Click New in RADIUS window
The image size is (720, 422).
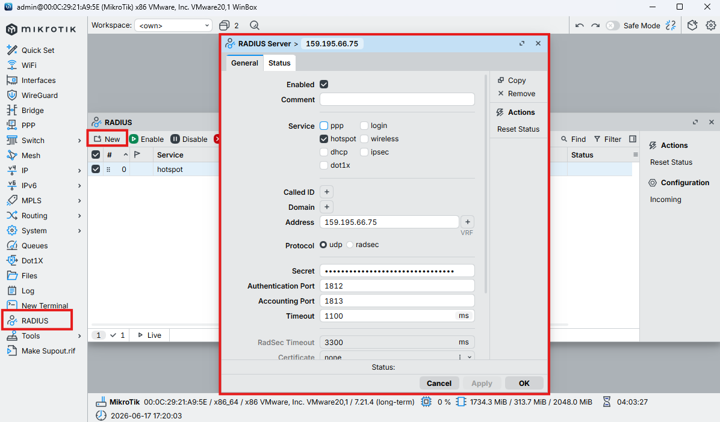[x=107, y=139]
